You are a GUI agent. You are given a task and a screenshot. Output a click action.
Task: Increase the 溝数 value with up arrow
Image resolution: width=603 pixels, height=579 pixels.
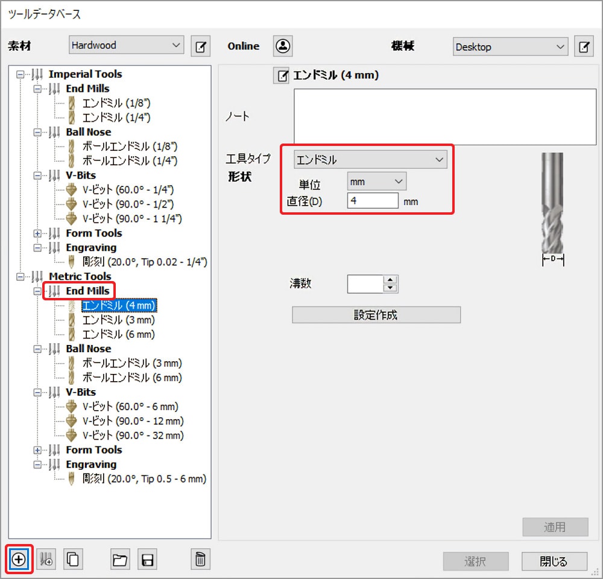click(391, 279)
